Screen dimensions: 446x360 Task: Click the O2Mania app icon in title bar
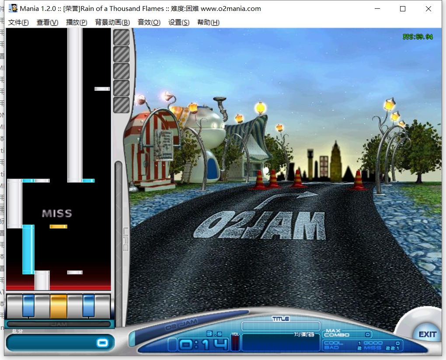pos(13,9)
